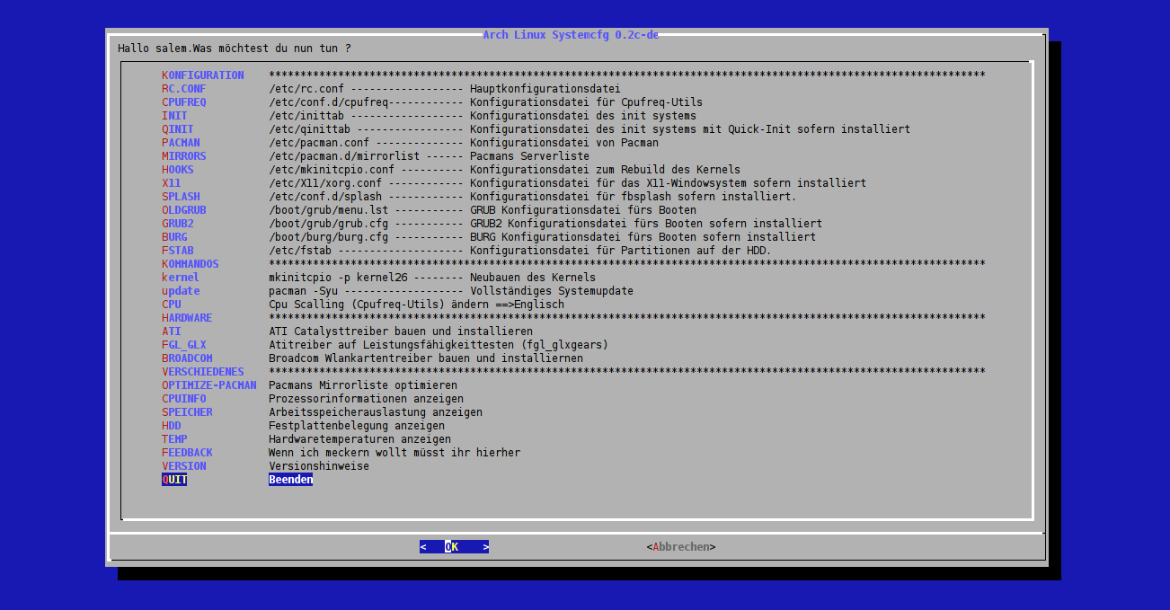Image resolution: width=1170 pixels, height=610 pixels.
Task: Click the /boot/grub/menu.lst description text
Action: pyautogui.click(x=483, y=210)
